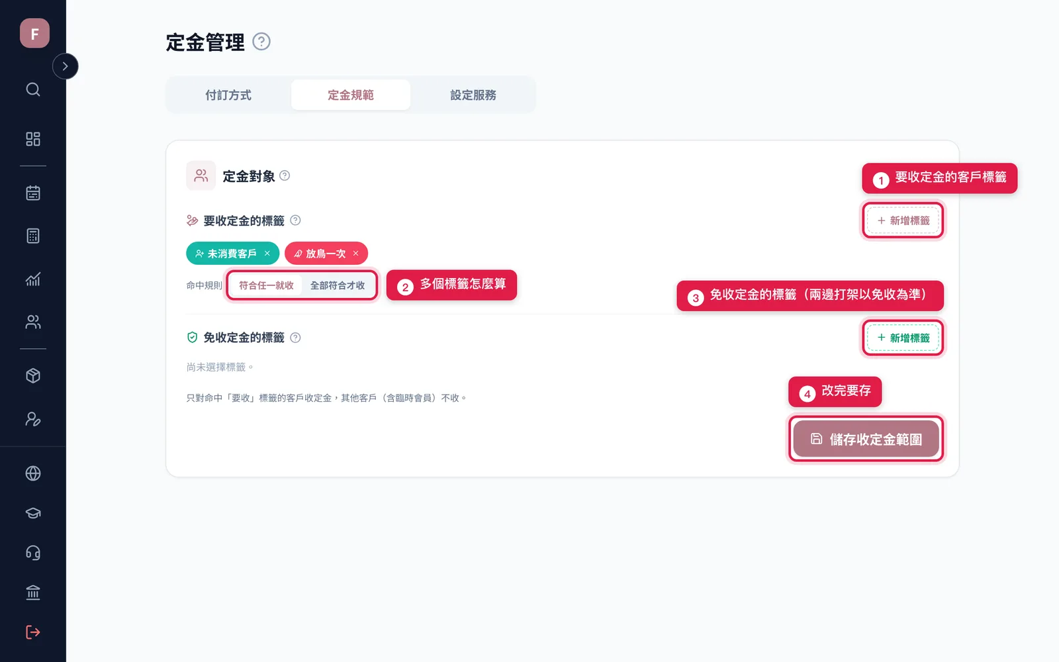Open search from the sidebar magnifier icon
The height and width of the screenshot is (662, 1059).
(33, 89)
